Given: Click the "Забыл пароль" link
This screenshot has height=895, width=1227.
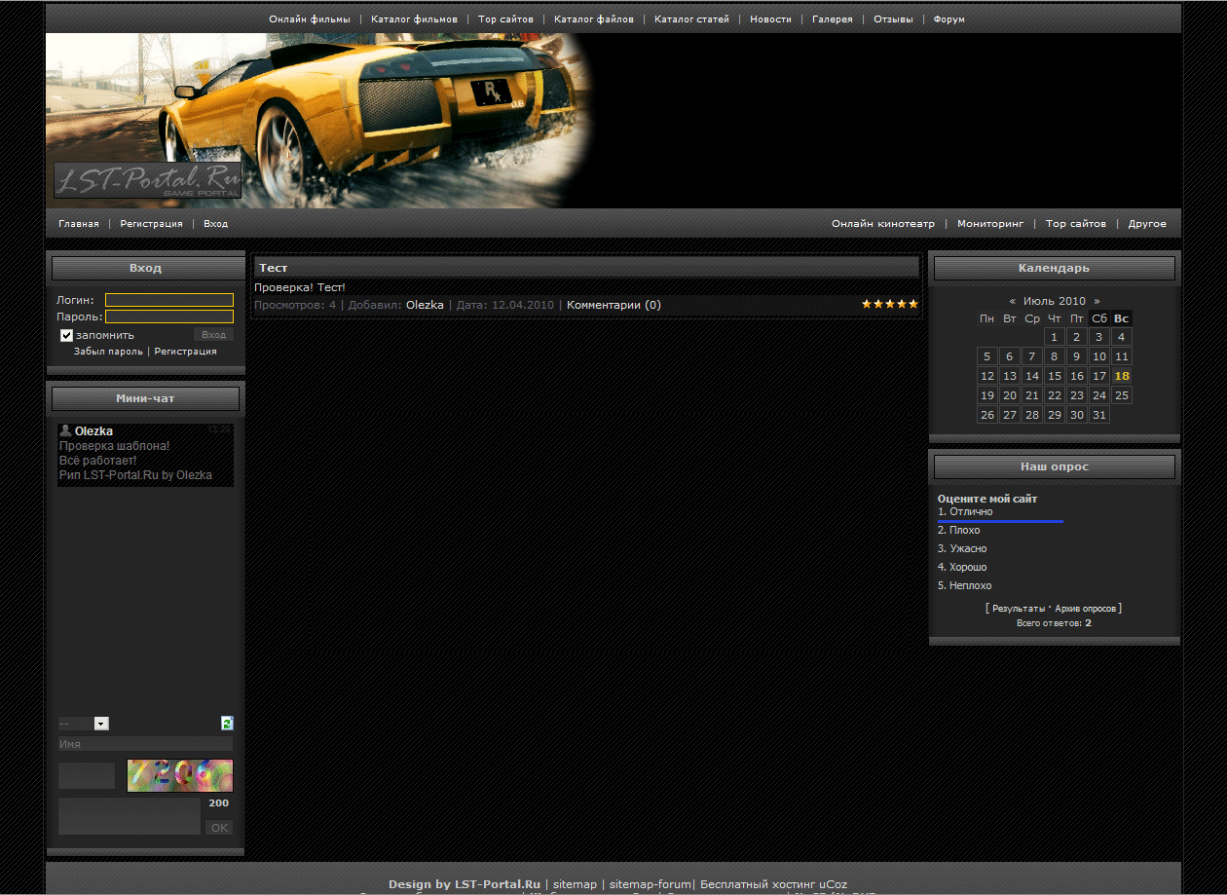Looking at the screenshot, I should click(x=108, y=352).
